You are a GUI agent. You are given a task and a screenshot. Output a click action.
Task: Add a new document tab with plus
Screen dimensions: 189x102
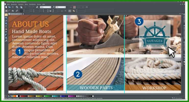point(23,14)
